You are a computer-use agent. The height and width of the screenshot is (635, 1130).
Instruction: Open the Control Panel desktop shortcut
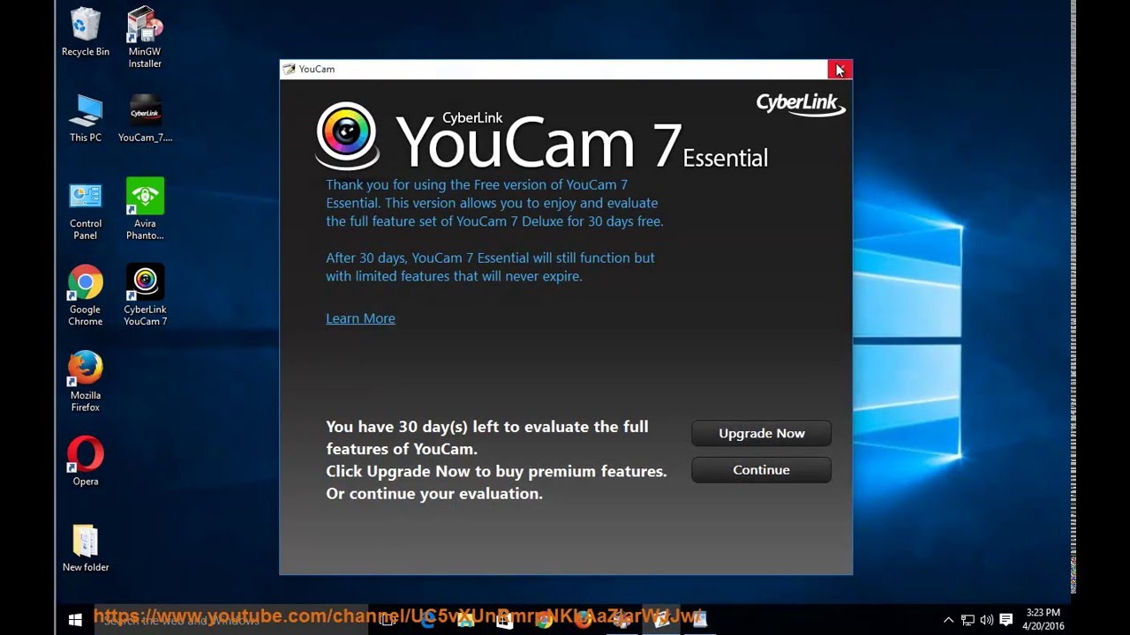86,211
